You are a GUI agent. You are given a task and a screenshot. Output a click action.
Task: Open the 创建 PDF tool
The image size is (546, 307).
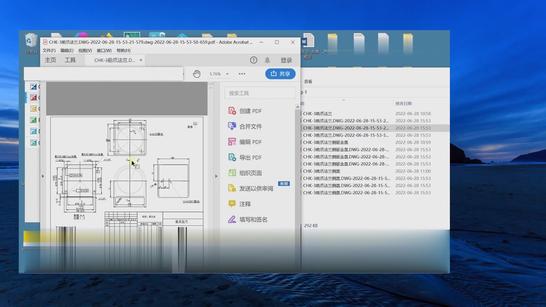coord(245,111)
